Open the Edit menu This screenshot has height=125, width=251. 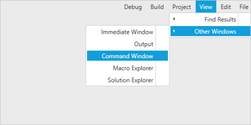pyautogui.click(x=226, y=7)
